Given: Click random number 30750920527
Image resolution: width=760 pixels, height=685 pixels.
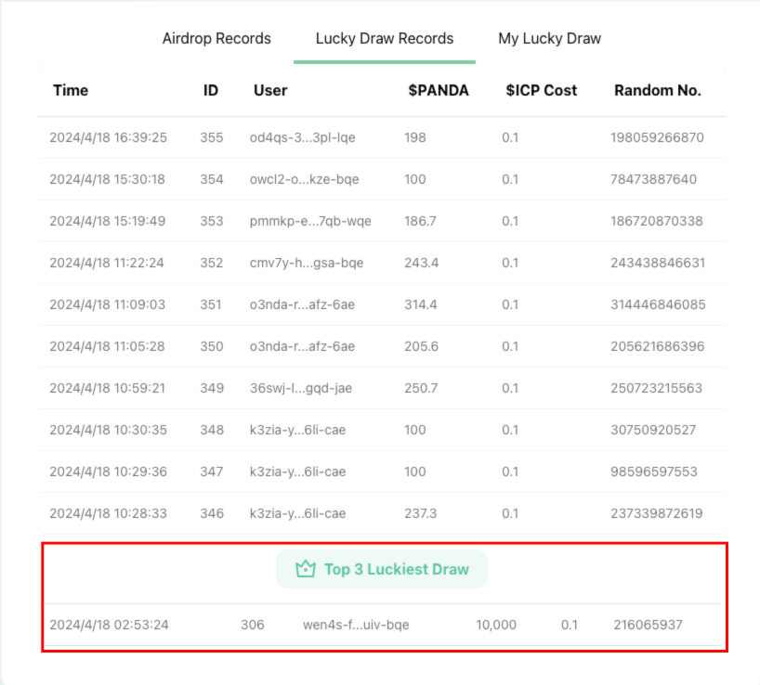Looking at the screenshot, I should pos(653,430).
